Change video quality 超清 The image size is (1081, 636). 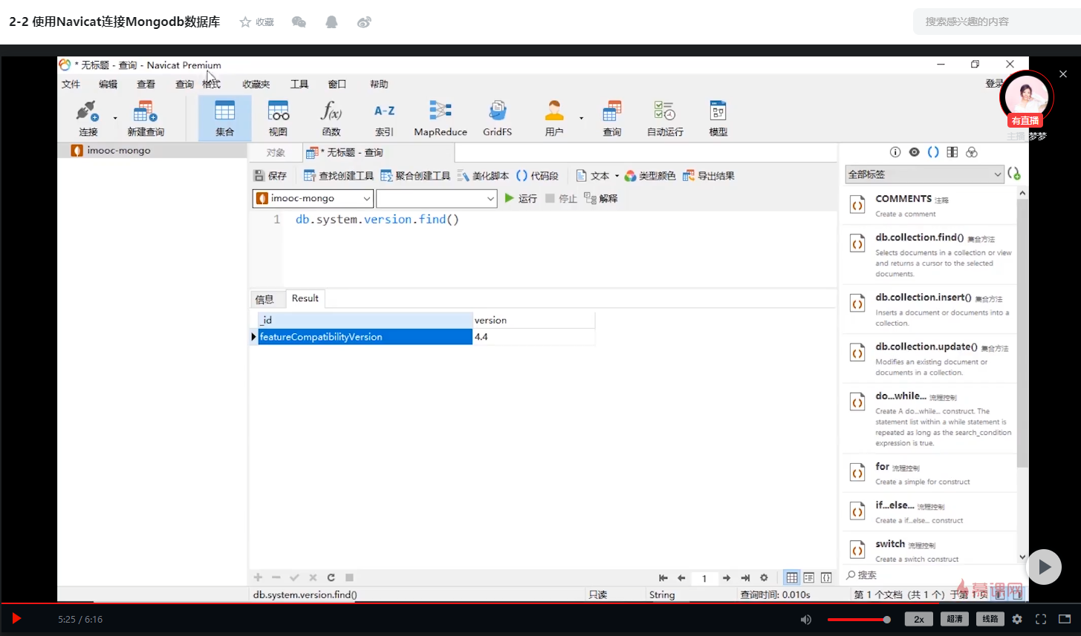(x=955, y=619)
